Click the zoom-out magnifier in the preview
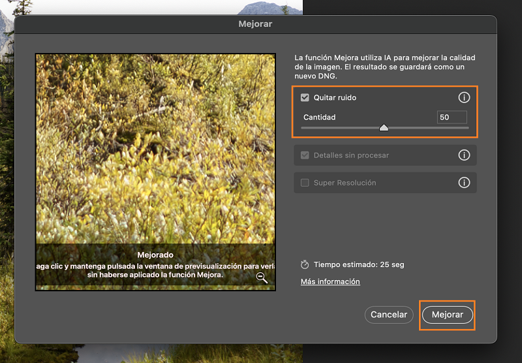The height and width of the screenshot is (363, 522). [262, 278]
